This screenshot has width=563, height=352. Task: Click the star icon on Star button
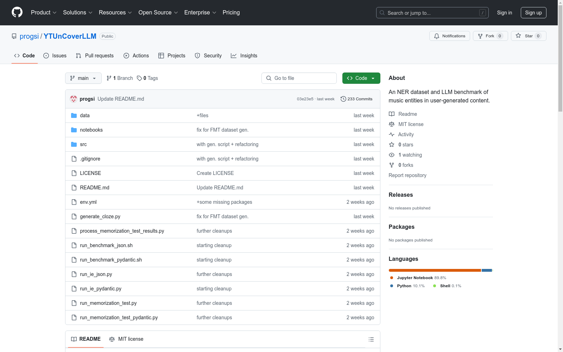point(518,36)
